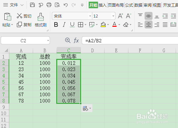Decrease font size with A- icon
The image size is (178, 128).
129,16
